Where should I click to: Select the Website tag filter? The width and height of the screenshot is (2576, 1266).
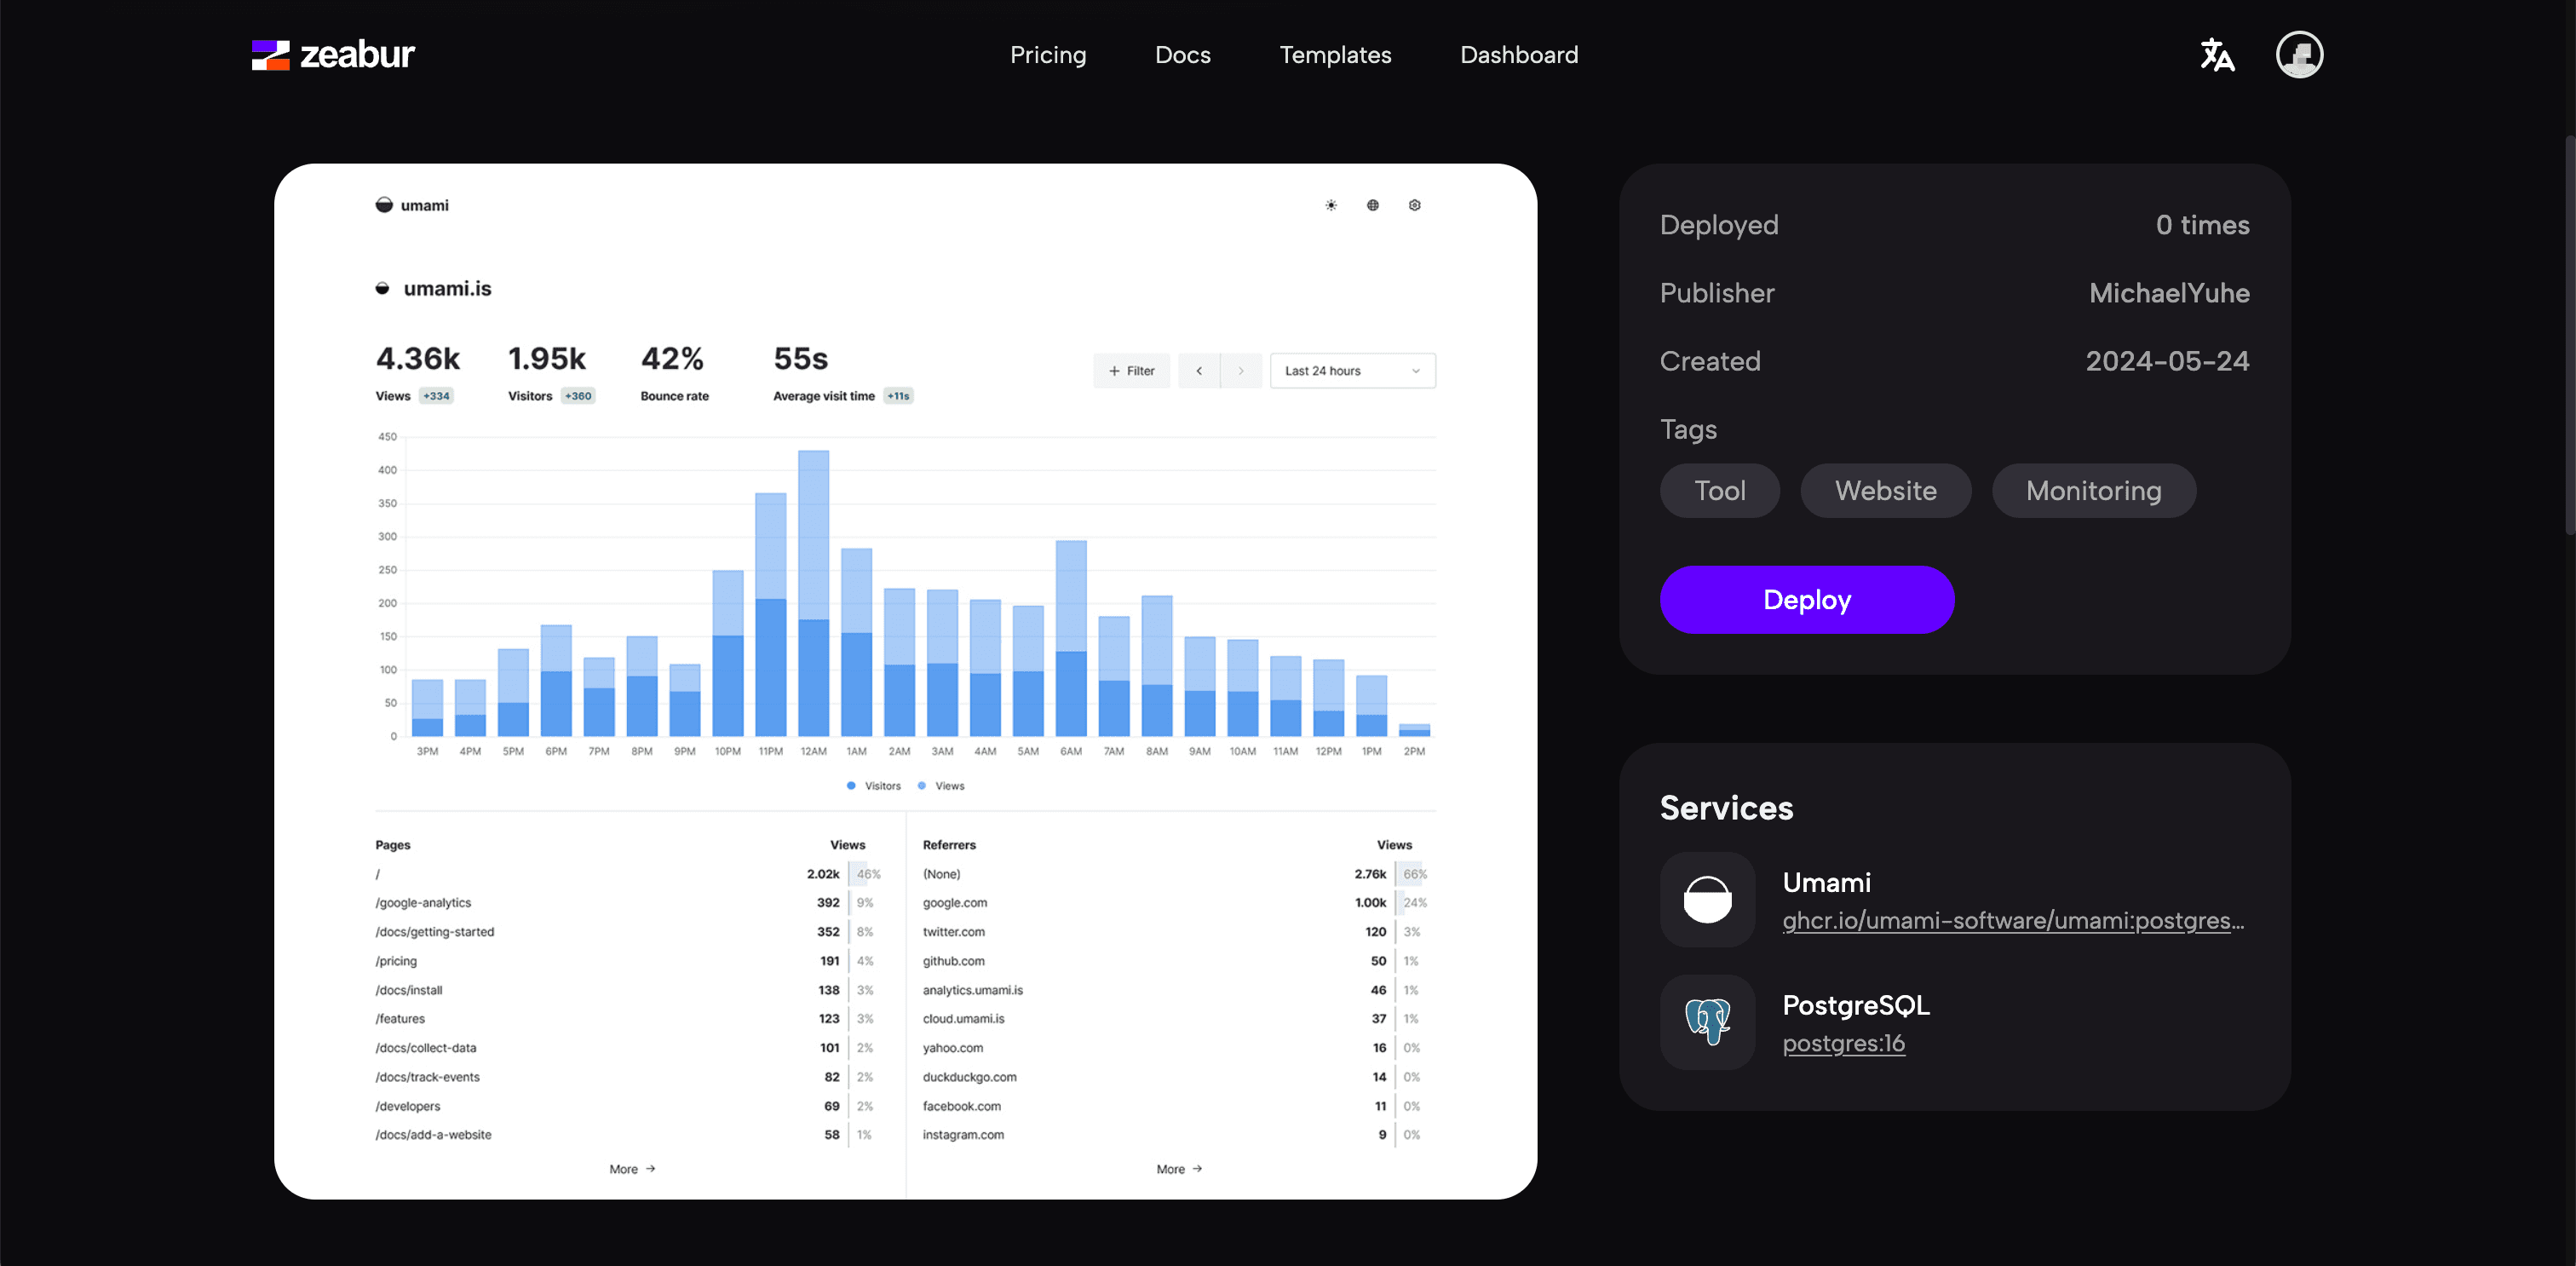(x=1884, y=489)
